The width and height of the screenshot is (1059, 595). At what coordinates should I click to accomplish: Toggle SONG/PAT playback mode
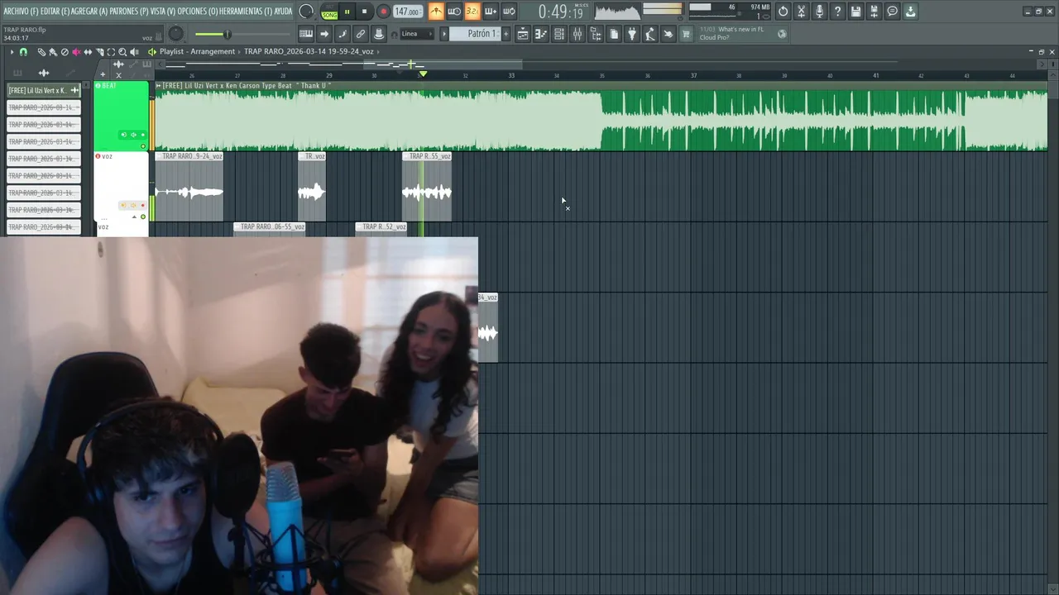point(329,12)
